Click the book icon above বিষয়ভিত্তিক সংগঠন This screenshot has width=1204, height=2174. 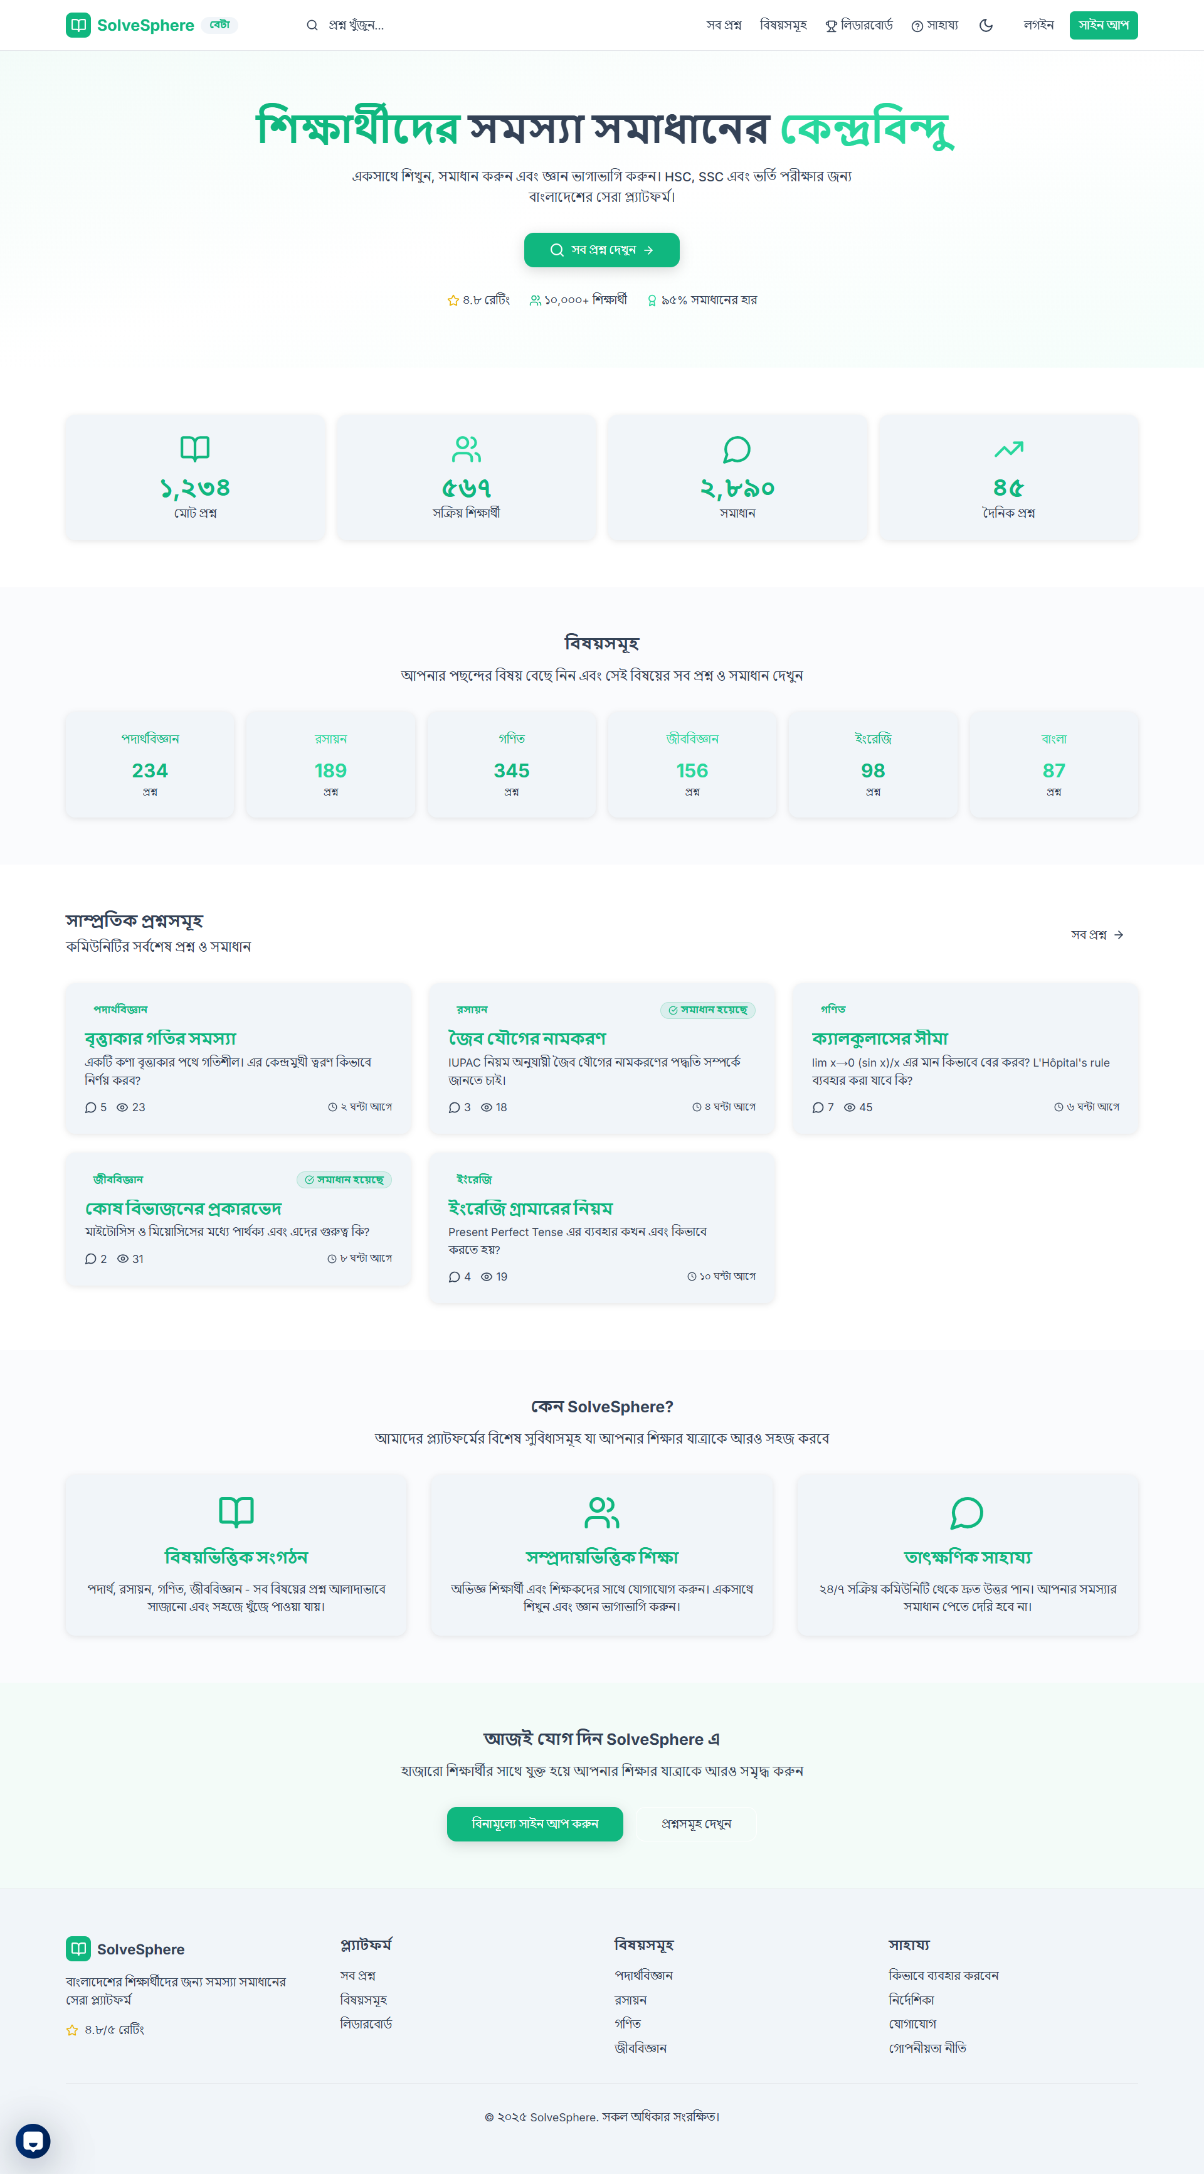pyautogui.click(x=236, y=1512)
